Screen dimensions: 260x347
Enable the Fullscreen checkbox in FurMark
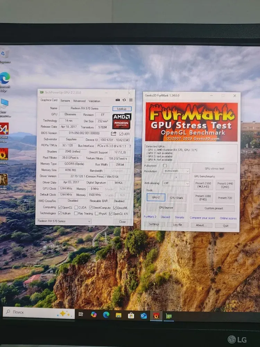(x=165, y=166)
